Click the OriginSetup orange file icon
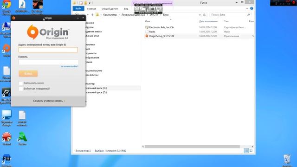This screenshot has height=167, width=297. click(147, 36)
